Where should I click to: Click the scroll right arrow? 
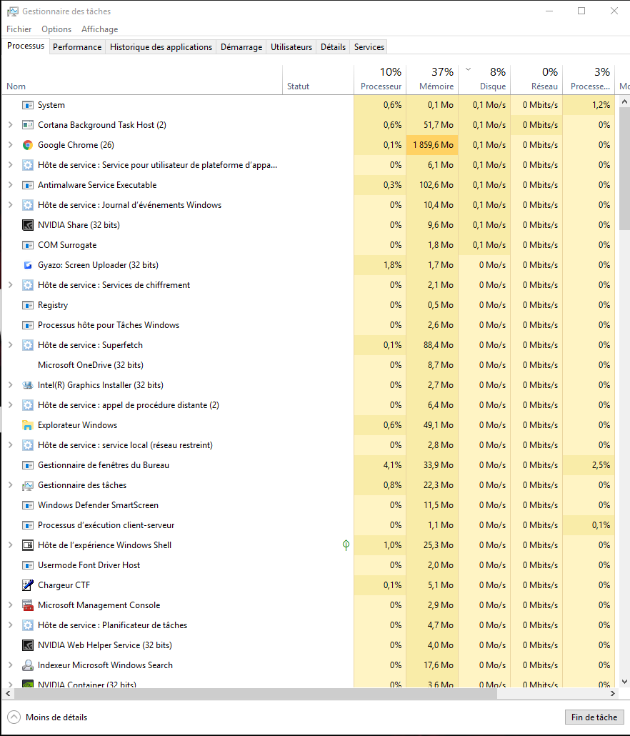pos(613,693)
